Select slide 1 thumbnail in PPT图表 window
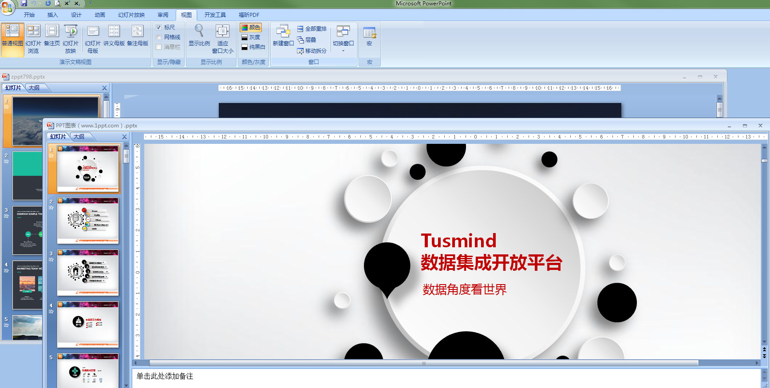Image resolution: width=770 pixels, height=388 pixels. point(88,169)
